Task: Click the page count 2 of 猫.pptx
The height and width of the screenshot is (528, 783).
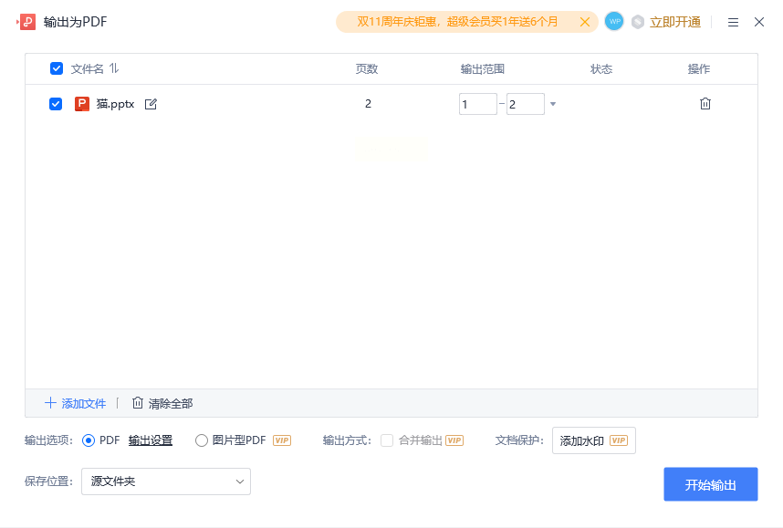Action: point(368,104)
